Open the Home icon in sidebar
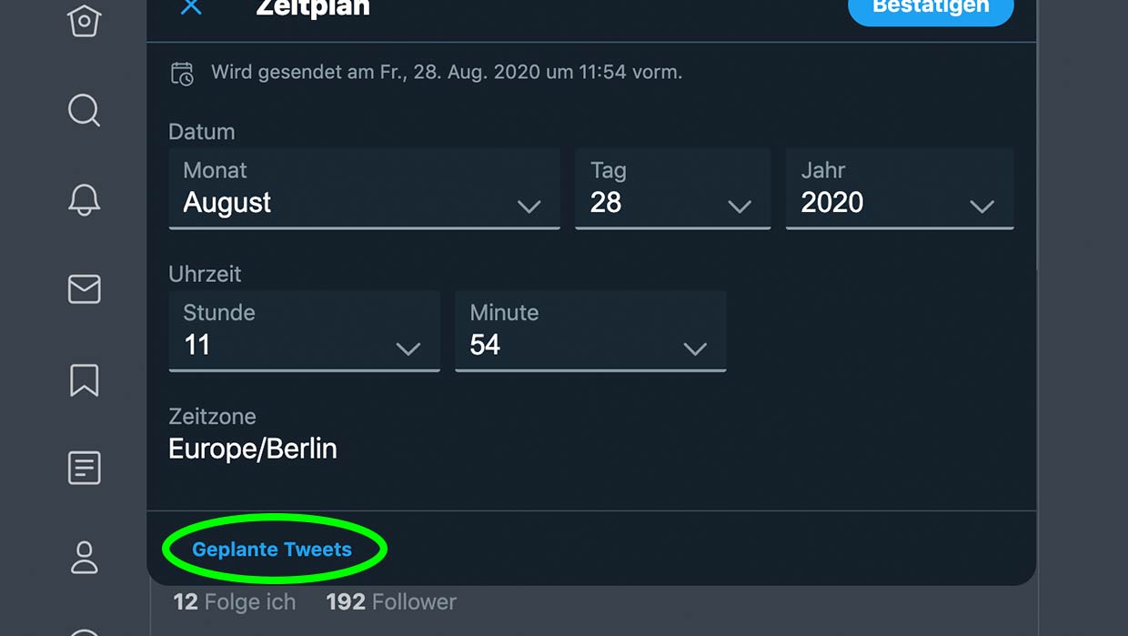Viewport: 1128px width, 636px height. click(84, 18)
